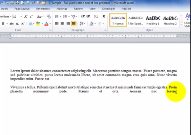Click the Sort icon

coord(96,17)
